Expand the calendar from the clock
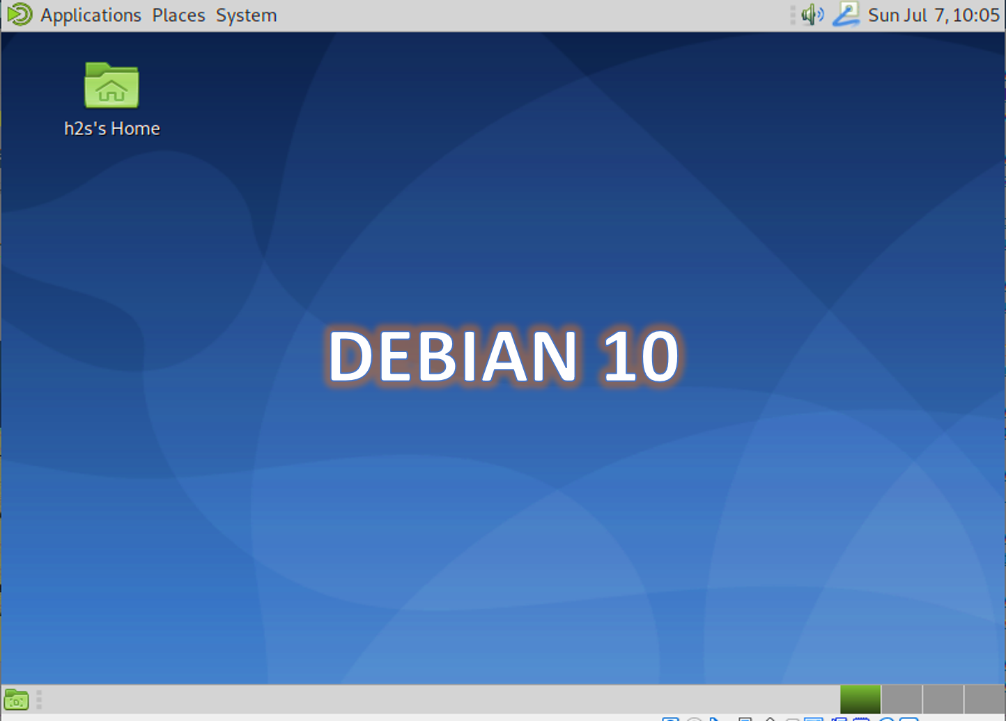This screenshot has width=1006, height=721. click(933, 15)
